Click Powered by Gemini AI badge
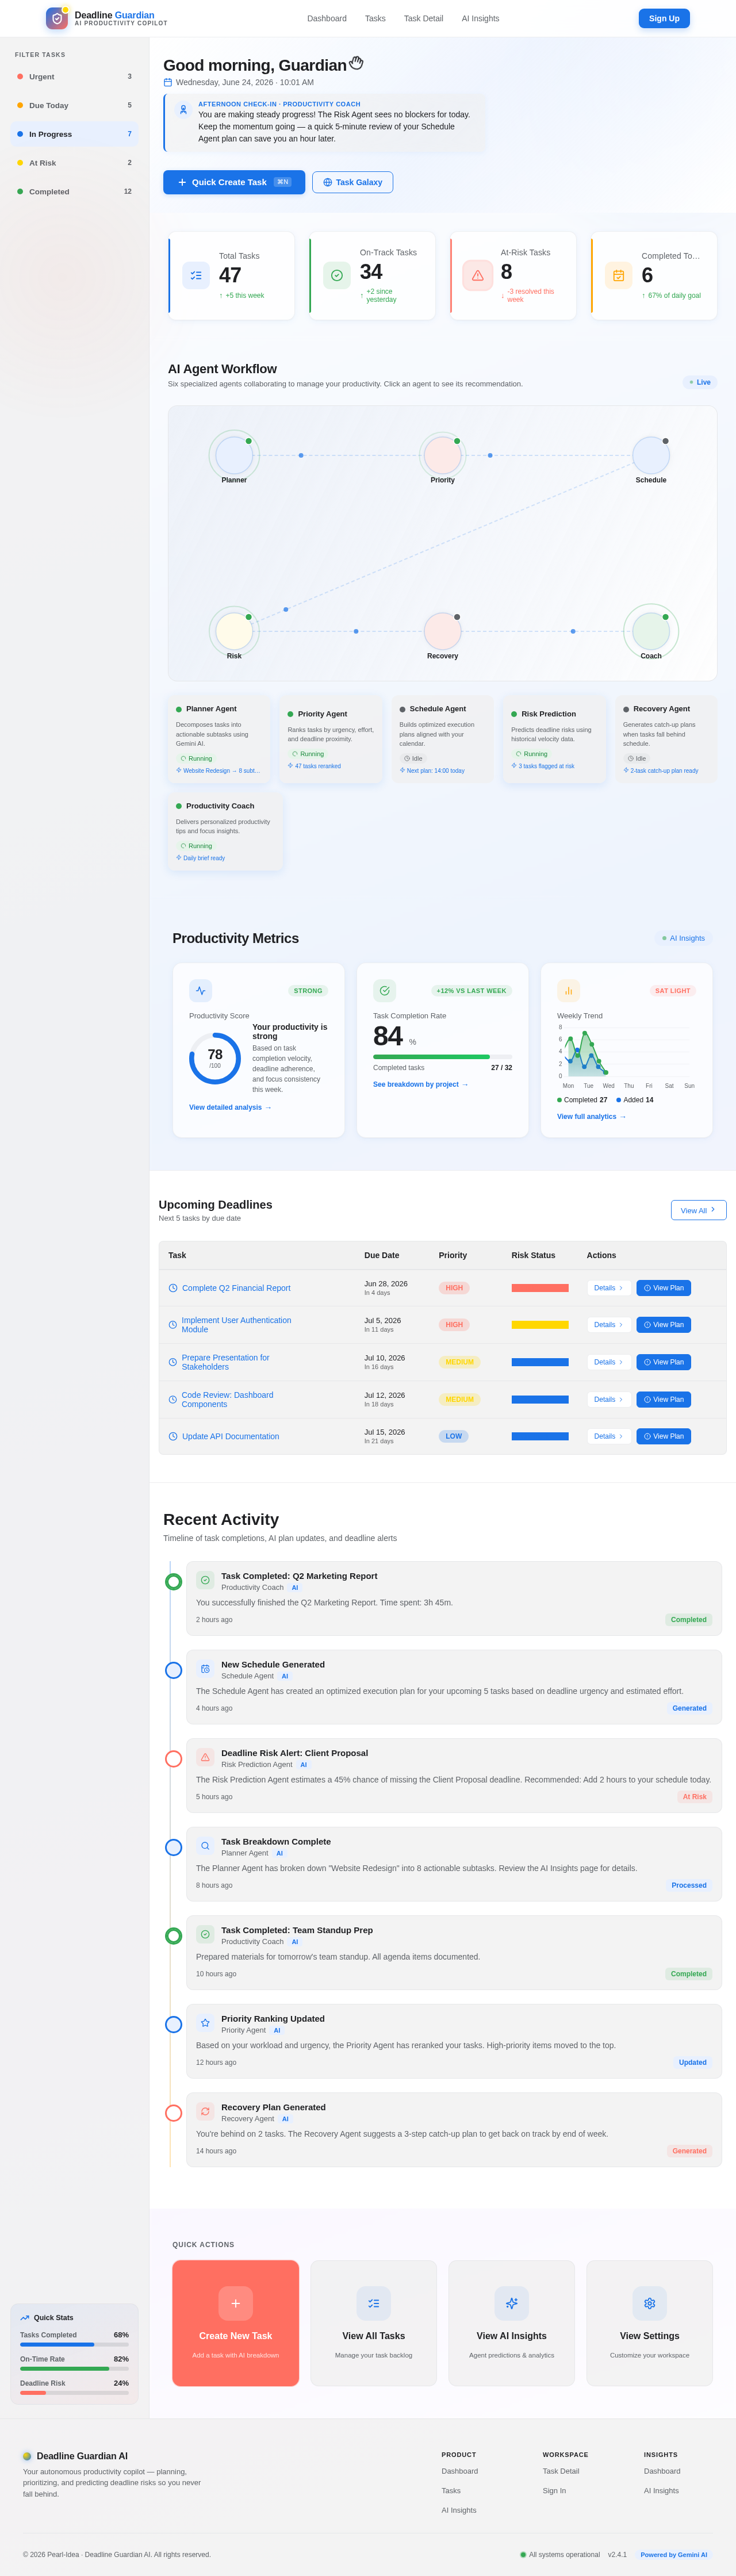Viewport: 736px width, 2576px height. [x=674, y=2554]
